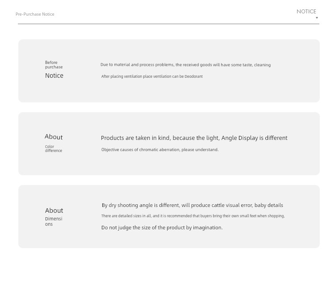Click the About Dimensions heading
The image size is (335, 291).
54,211
